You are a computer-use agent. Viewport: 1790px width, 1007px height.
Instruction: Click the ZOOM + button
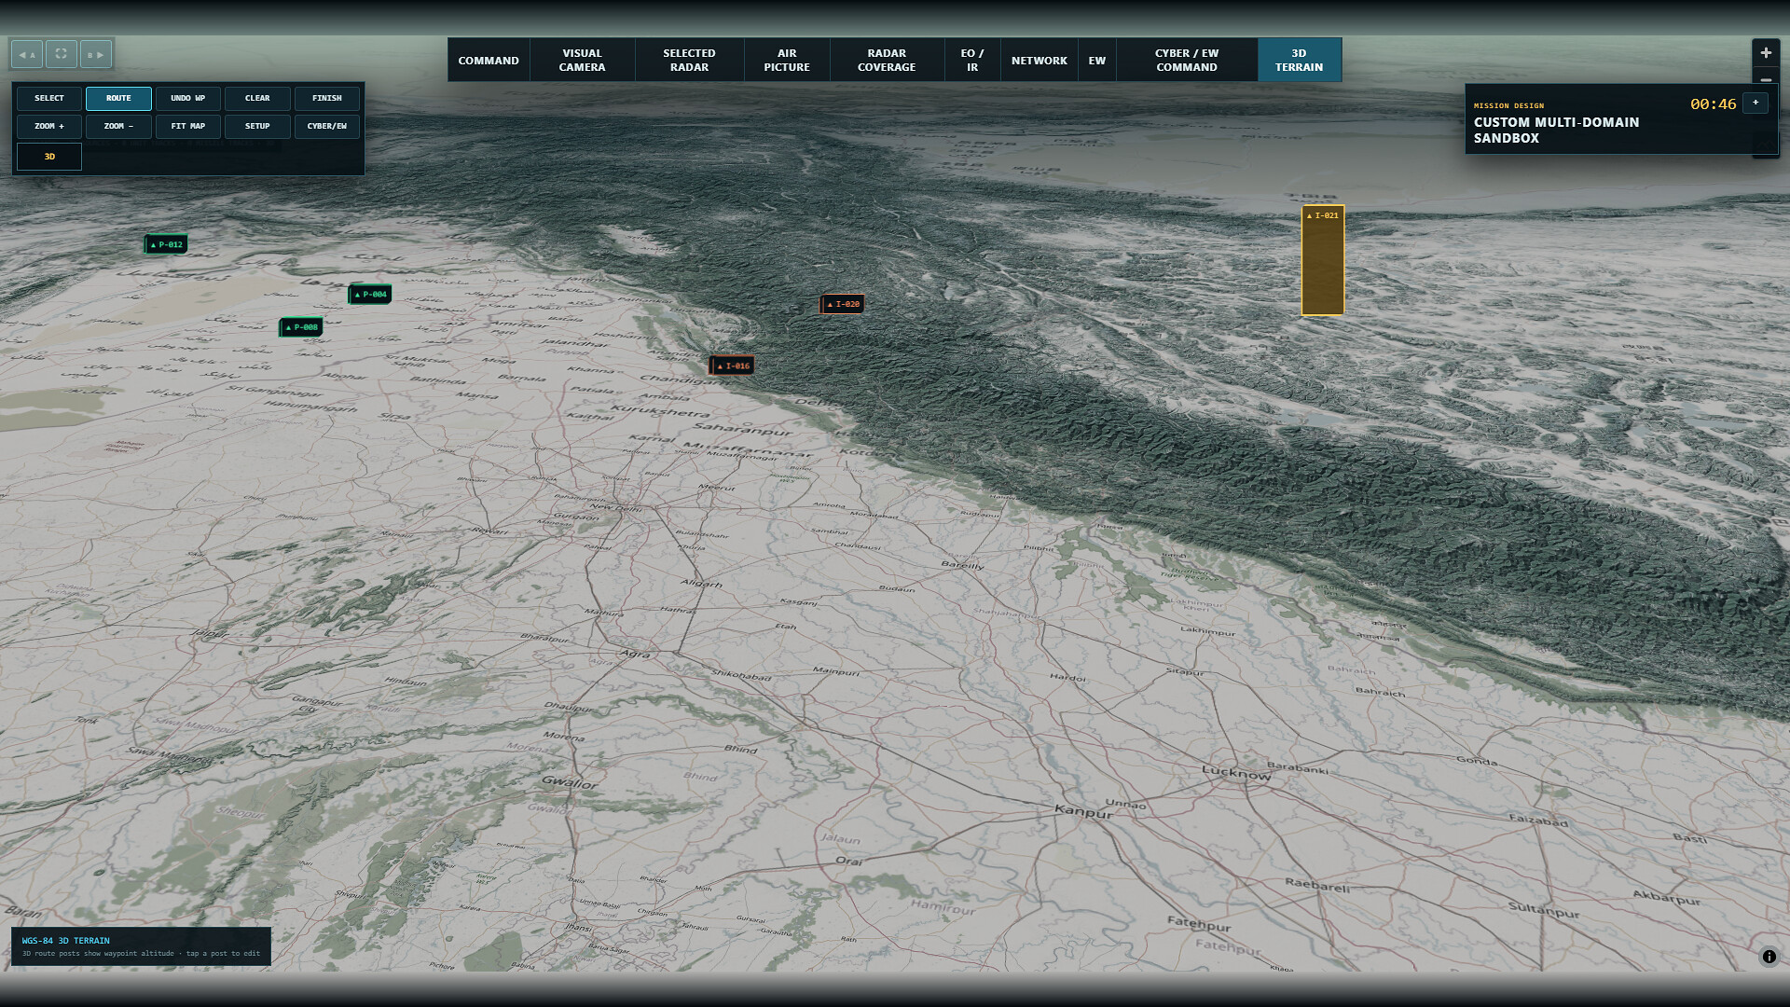49,126
